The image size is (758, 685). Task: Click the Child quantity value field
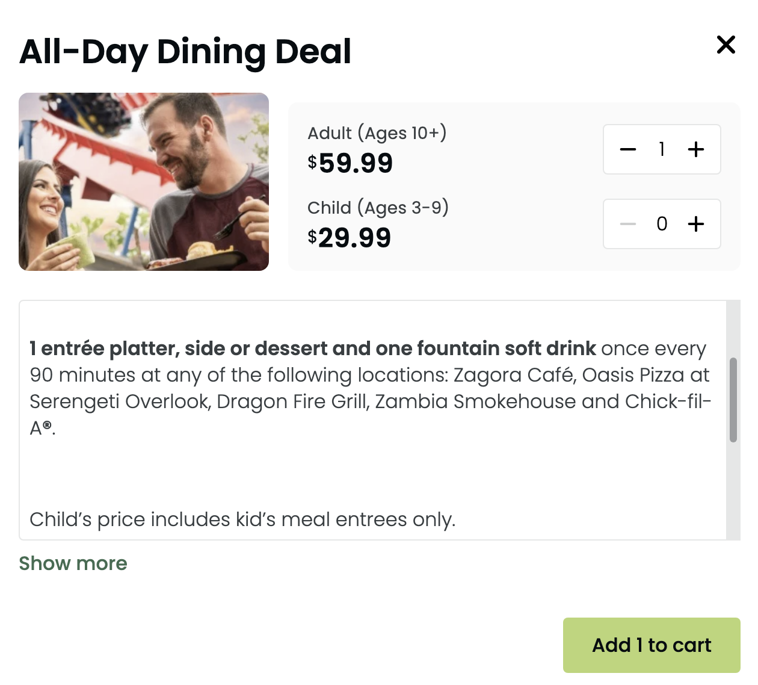(x=662, y=224)
